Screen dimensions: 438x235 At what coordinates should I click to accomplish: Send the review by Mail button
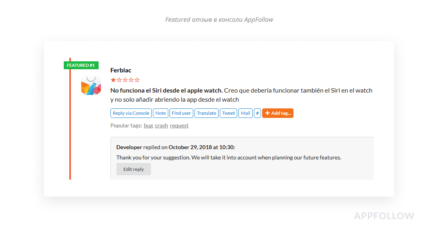click(246, 113)
